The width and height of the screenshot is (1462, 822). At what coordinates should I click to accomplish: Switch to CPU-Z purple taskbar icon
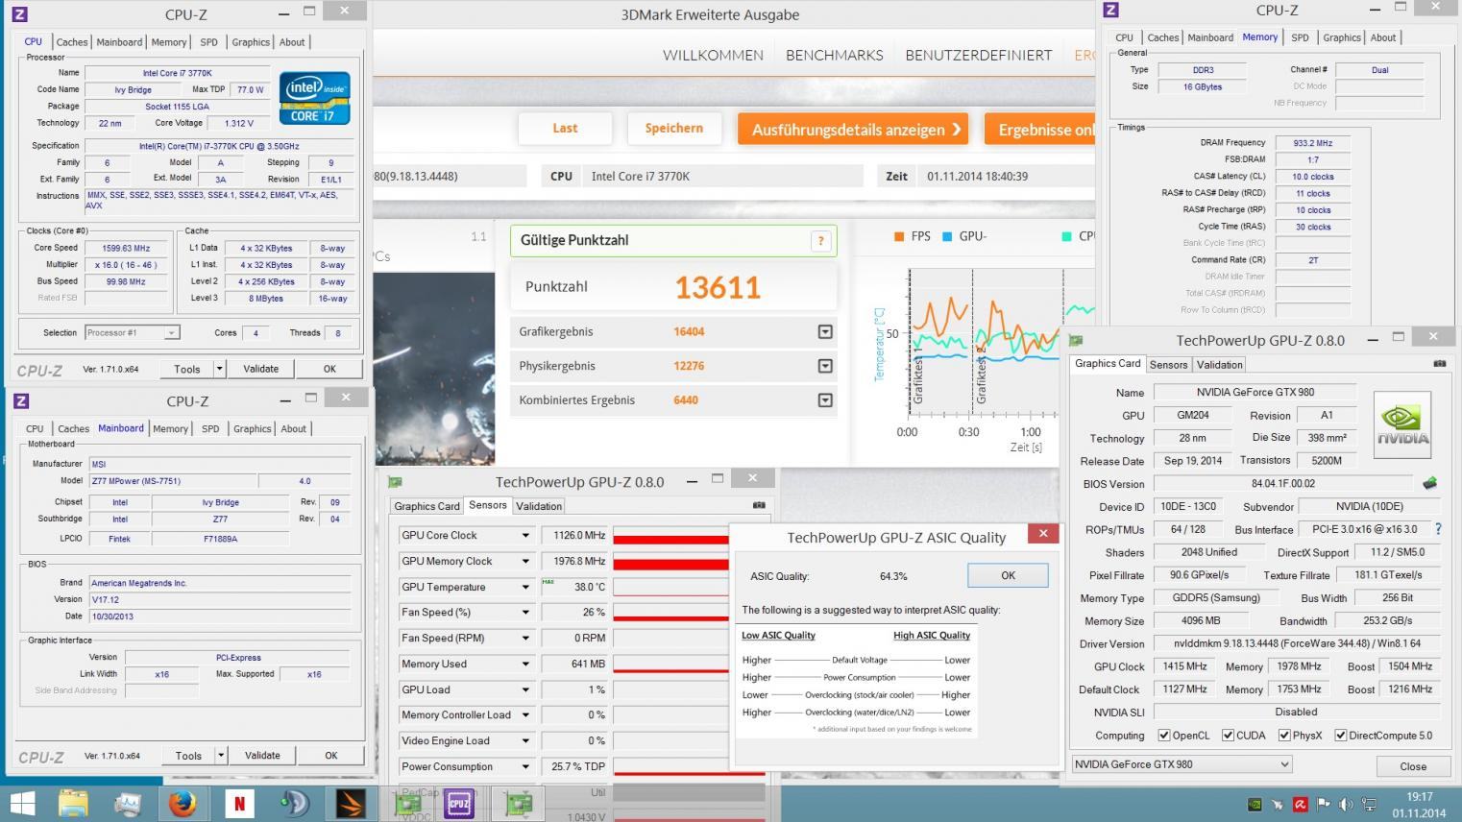coord(459,803)
